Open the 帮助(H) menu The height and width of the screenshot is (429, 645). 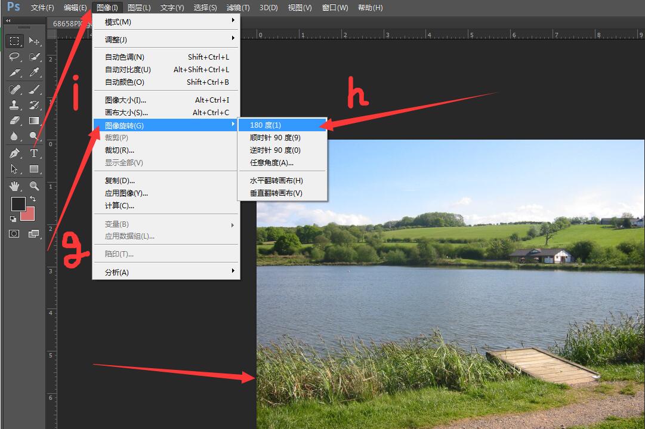point(370,7)
